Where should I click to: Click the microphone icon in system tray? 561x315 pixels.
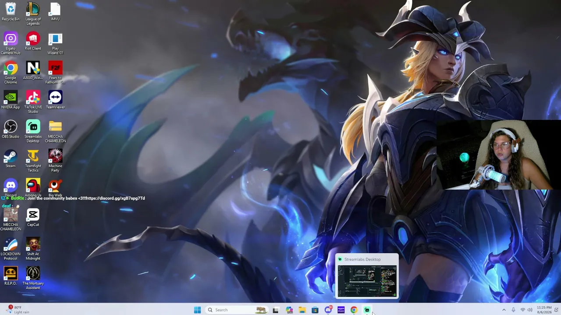click(x=513, y=310)
